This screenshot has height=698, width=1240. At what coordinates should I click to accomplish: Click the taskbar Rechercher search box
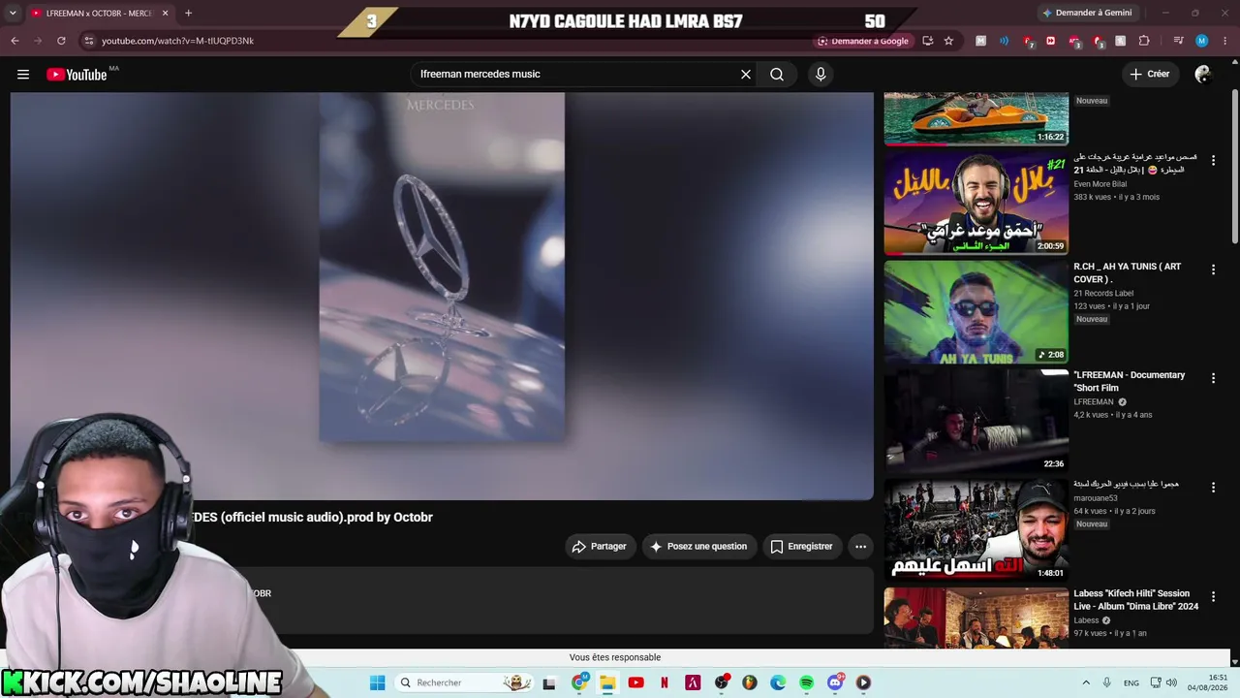(466, 682)
